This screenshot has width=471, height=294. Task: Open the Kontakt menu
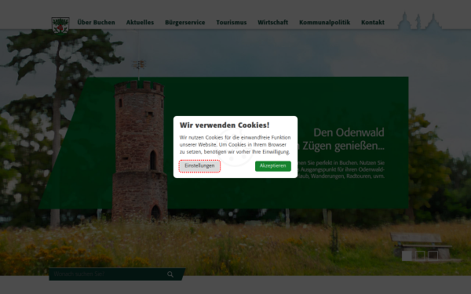[373, 22]
